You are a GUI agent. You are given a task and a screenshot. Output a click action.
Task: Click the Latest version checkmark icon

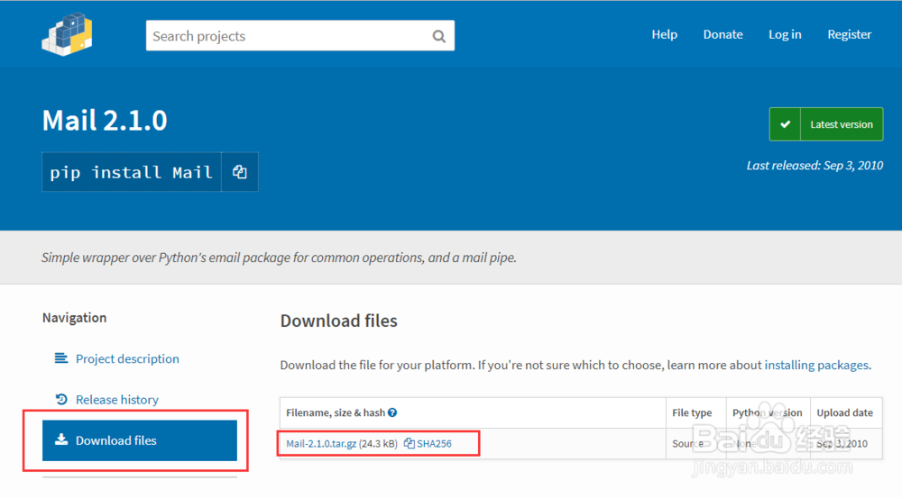coord(786,124)
